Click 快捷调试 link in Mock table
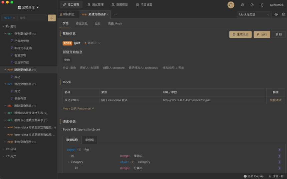 click(276, 100)
